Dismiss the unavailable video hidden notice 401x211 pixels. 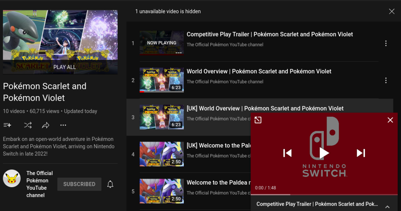[392, 11]
